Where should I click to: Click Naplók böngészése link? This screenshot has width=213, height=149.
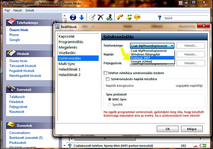[x=120, y=86]
